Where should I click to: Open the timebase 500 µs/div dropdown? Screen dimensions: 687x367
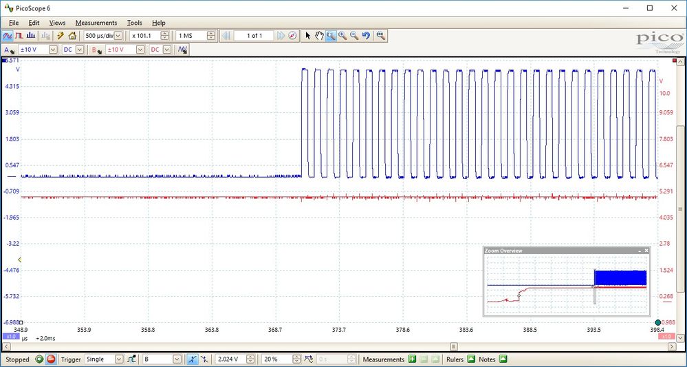[118, 36]
